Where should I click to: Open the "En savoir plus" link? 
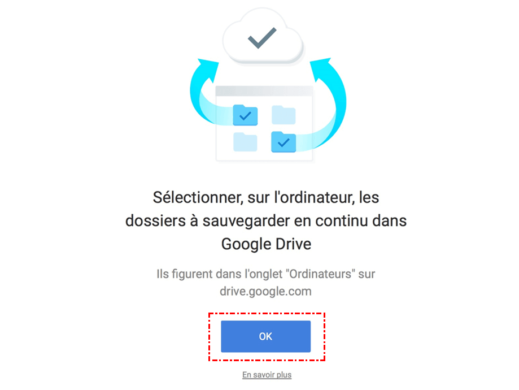click(x=267, y=375)
